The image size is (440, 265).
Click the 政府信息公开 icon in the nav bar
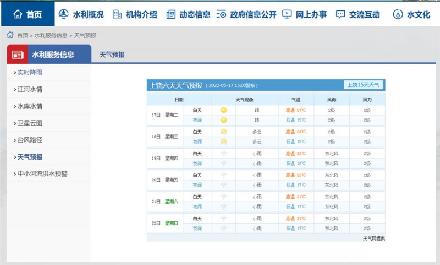click(x=221, y=14)
